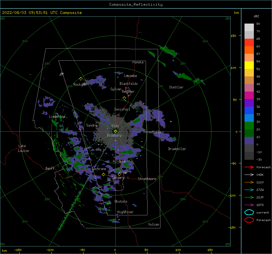Select the Stettler label
The width and height of the screenshot is (272, 254).
pyautogui.click(x=176, y=87)
